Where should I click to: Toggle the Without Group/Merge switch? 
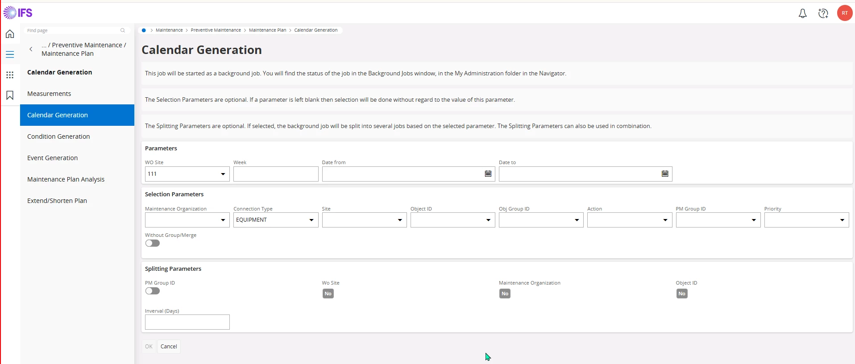click(153, 243)
